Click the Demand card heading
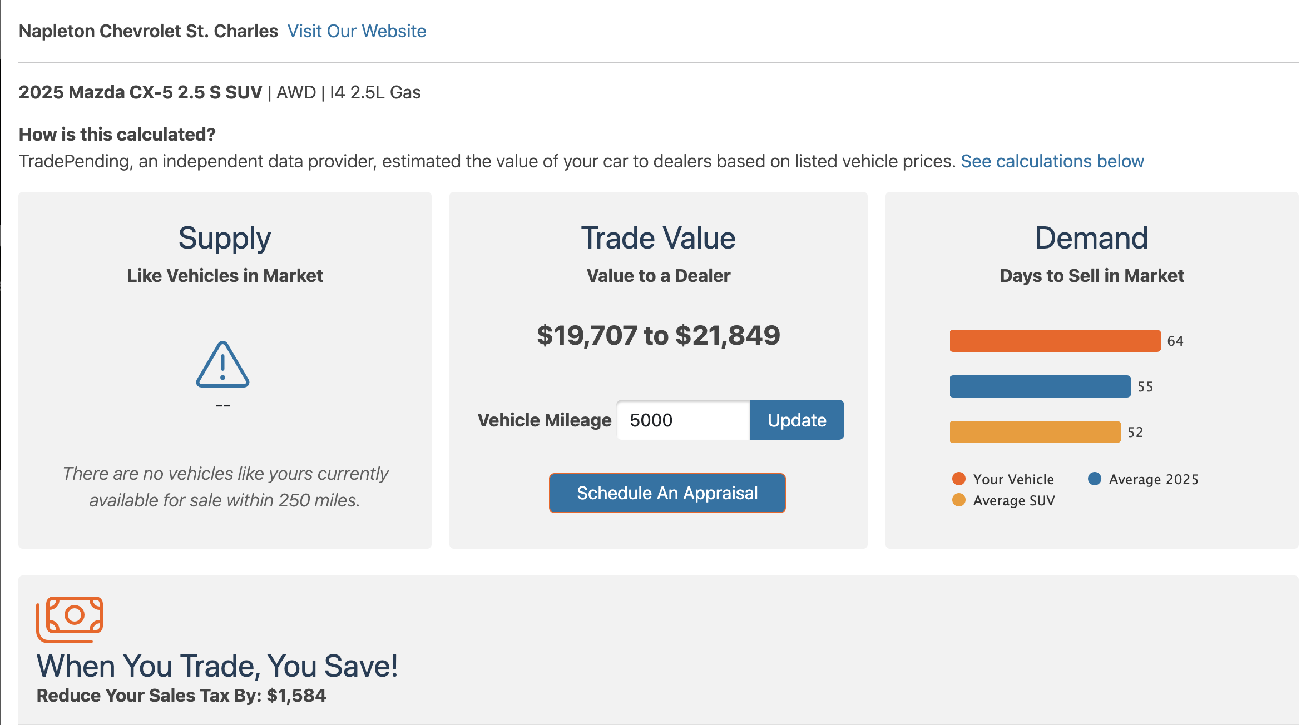1316x725 pixels. coord(1091,239)
